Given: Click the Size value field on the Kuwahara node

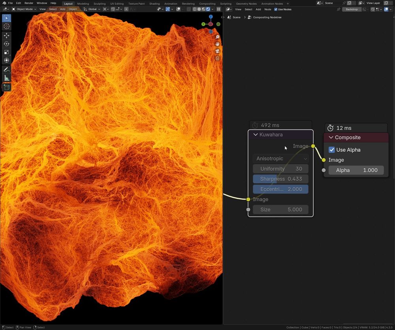Looking at the screenshot, I should pyautogui.click(x=280, y=209).
